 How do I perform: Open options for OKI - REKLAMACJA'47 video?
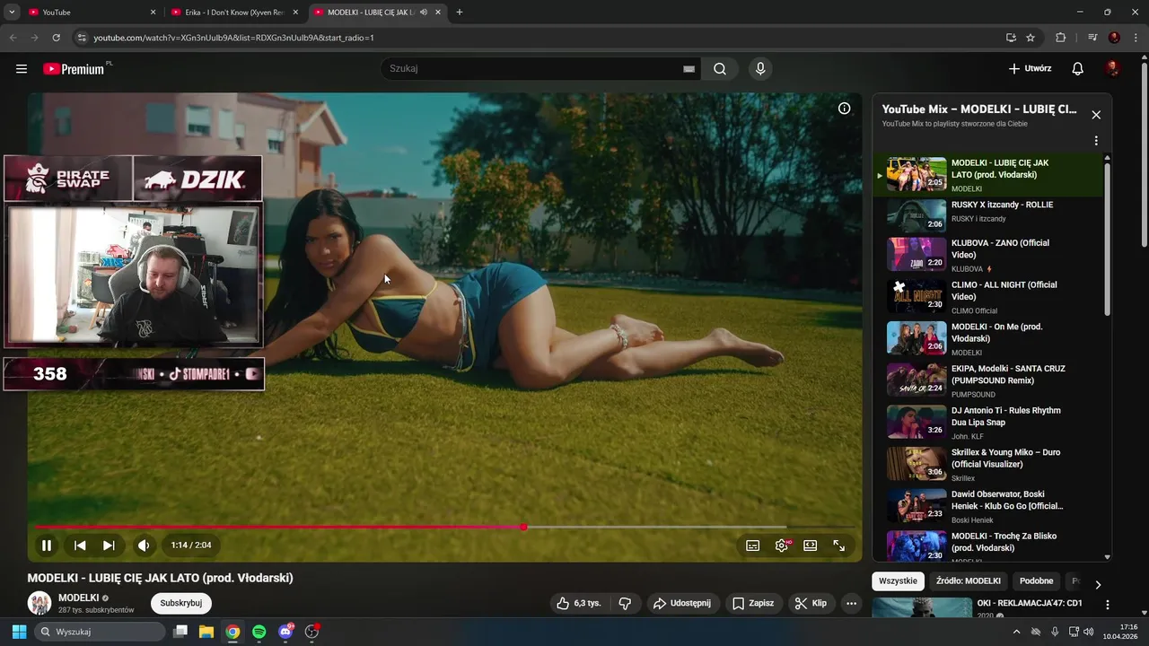click(1108, 605)
